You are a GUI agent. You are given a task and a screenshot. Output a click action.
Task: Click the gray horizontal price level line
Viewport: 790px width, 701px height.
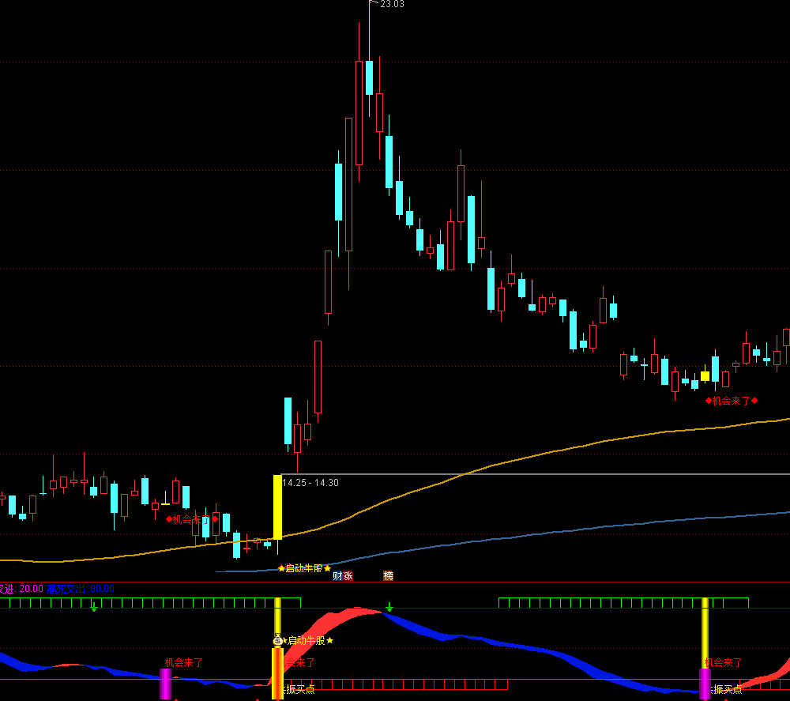click(x=553, y=475)
